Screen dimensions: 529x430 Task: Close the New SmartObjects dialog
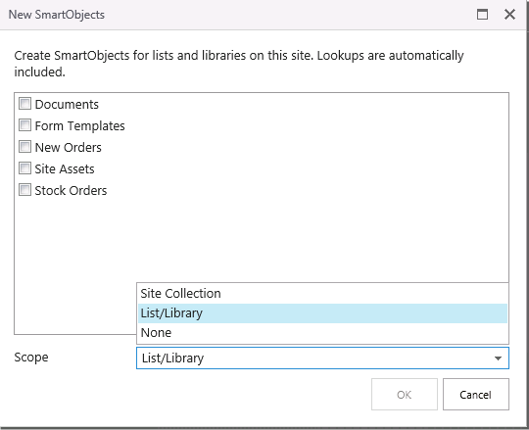click(509, 15)
